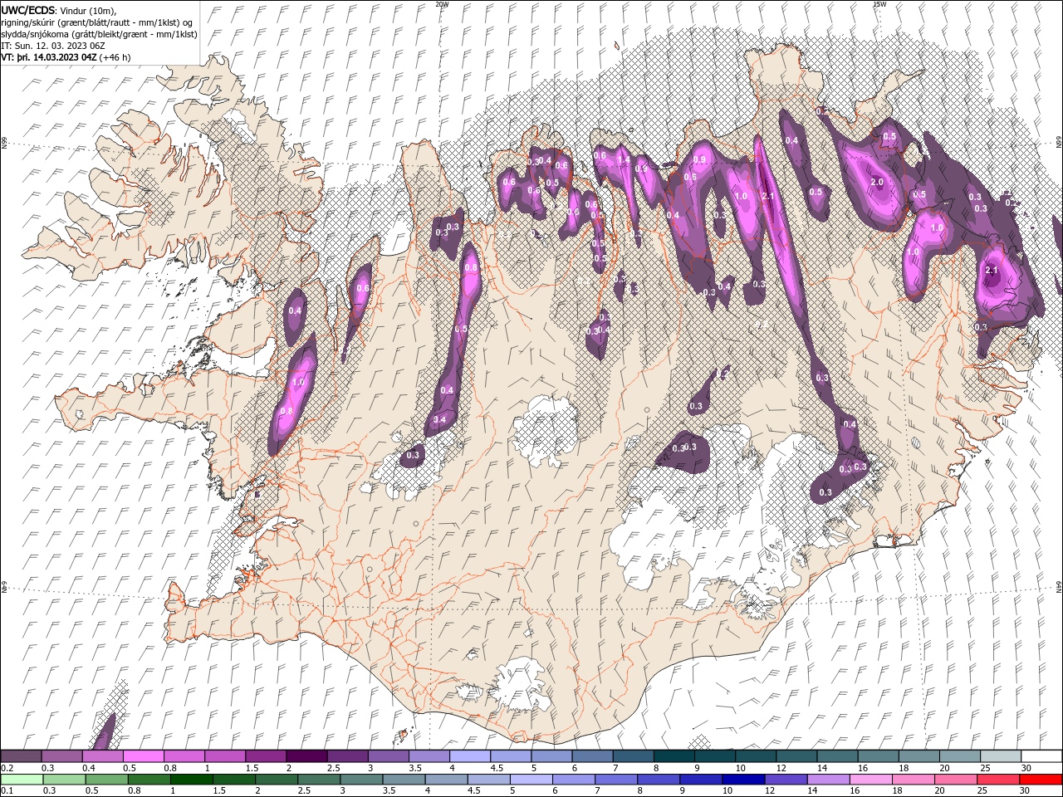Image resolution: width=1063 pixels, height=797 pixels.
Task: Click the rain legend swatch between 16 and 18
Action: pos(870,780)
